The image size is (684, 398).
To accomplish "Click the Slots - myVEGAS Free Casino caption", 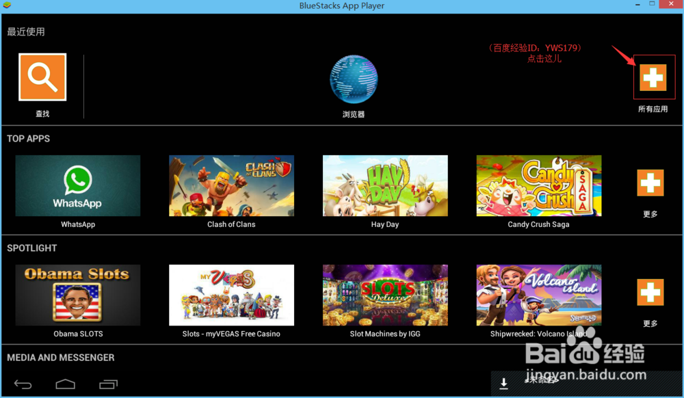I will (x=231, y=334).
